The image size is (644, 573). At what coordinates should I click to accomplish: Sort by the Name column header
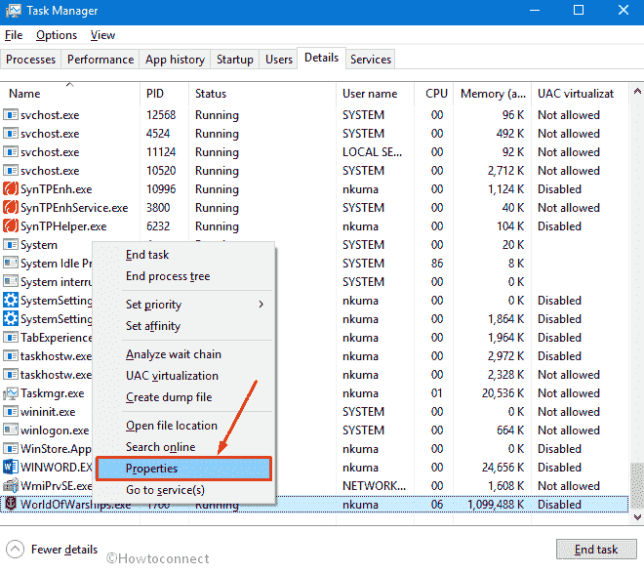coord(70,94)
